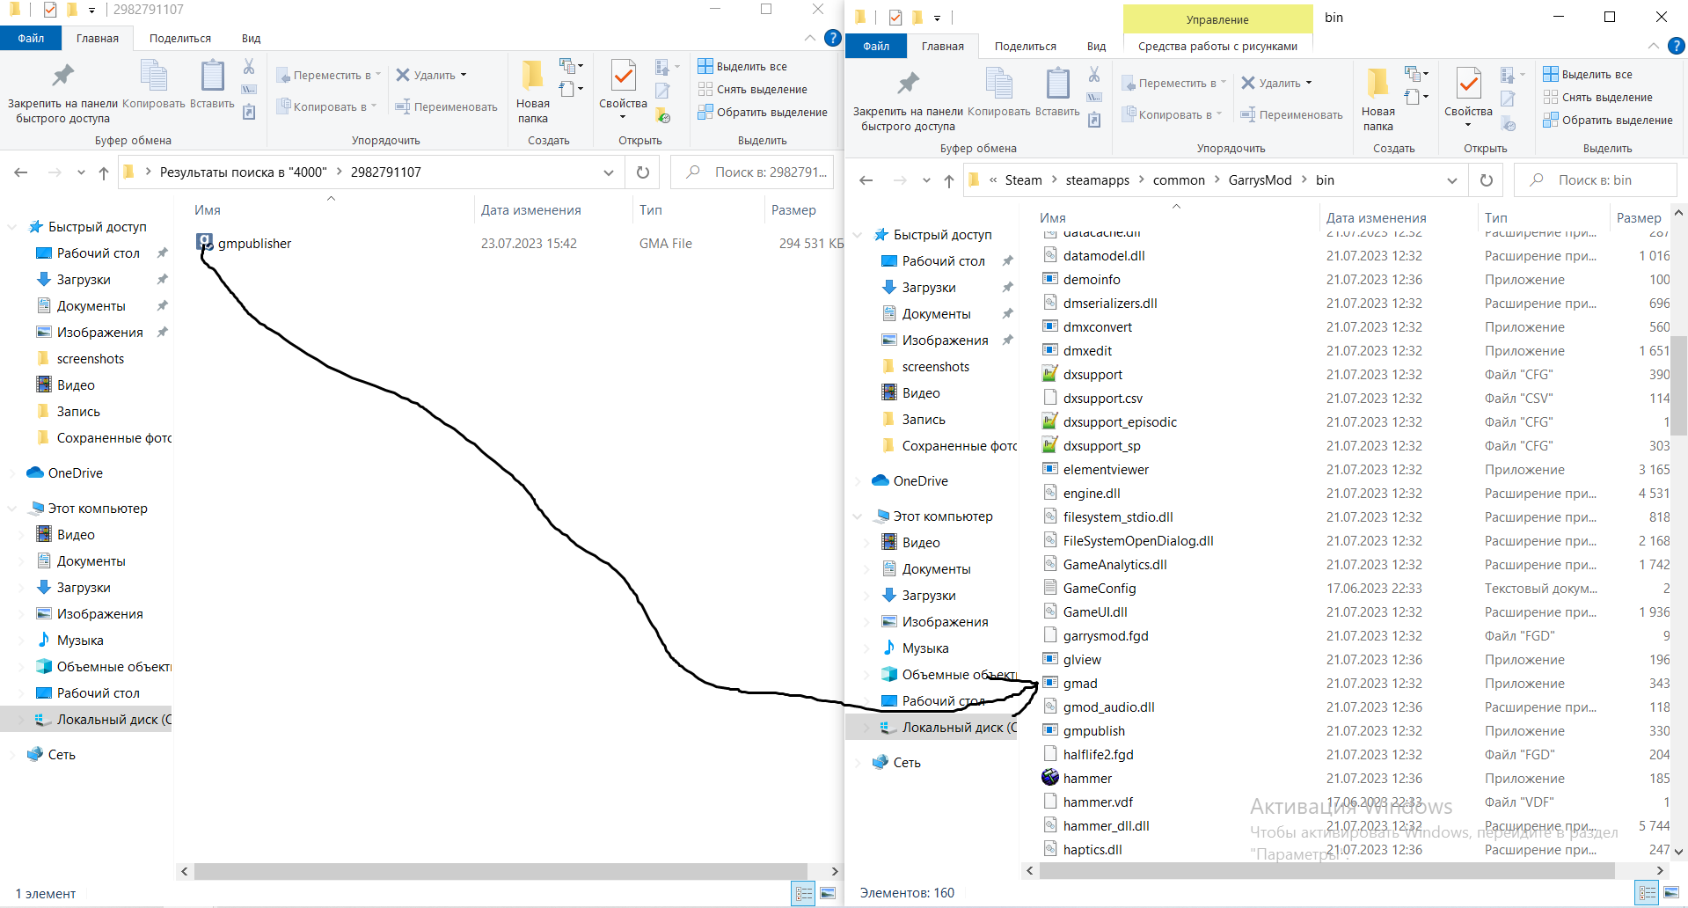Open help in the bin Explorer window
The height and width of the screenshot is (908, 1688).
pos(1677,46)
